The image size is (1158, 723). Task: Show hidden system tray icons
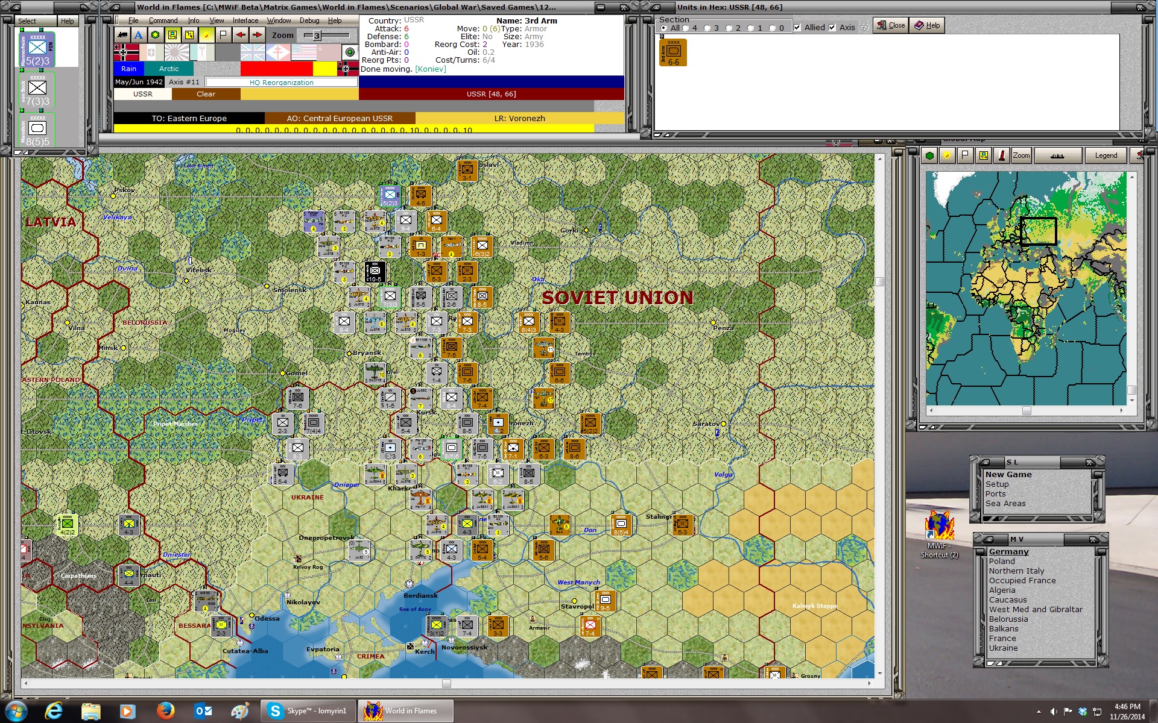1039,712
